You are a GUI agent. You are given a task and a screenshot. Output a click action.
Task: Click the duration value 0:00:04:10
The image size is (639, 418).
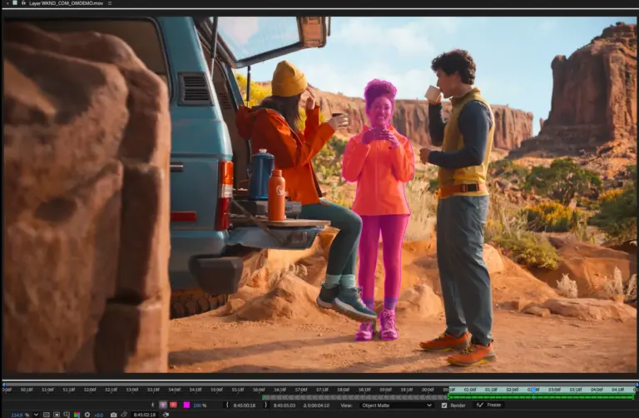point(316,406)
